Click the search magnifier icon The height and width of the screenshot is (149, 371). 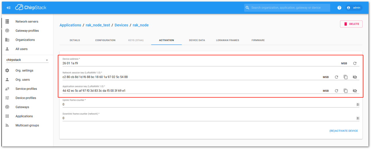[247, 8]
